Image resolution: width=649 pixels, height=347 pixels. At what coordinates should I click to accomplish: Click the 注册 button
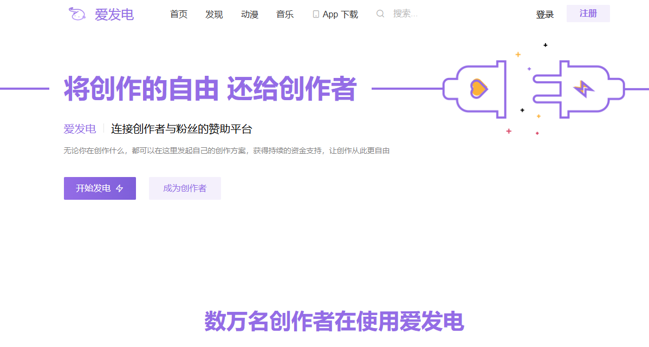tap(588, 14)
